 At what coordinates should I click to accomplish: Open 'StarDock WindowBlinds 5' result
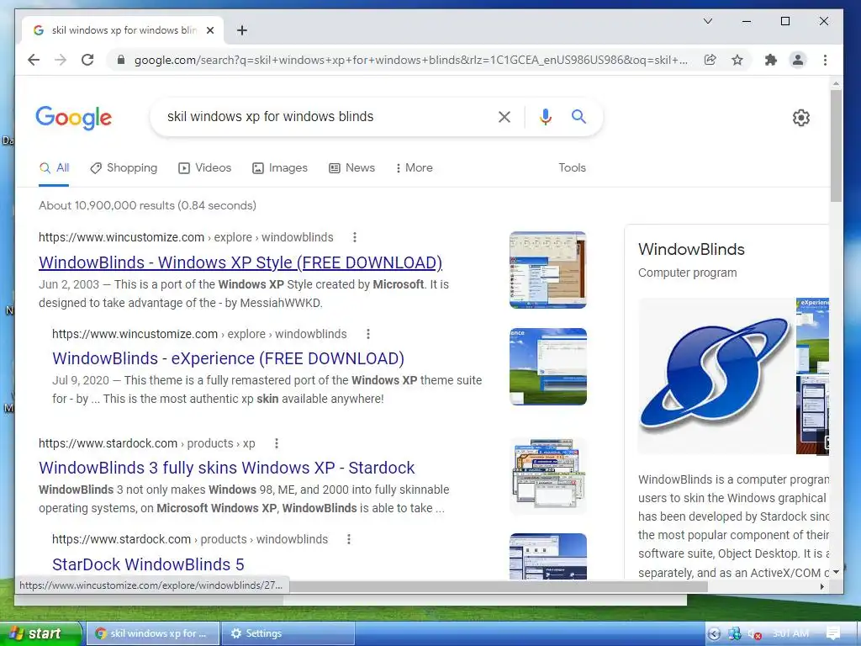(148, 564)
